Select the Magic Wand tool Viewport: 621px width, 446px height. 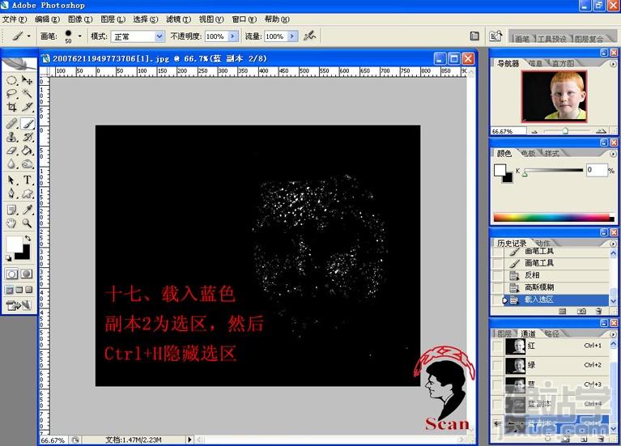(27, 94)
